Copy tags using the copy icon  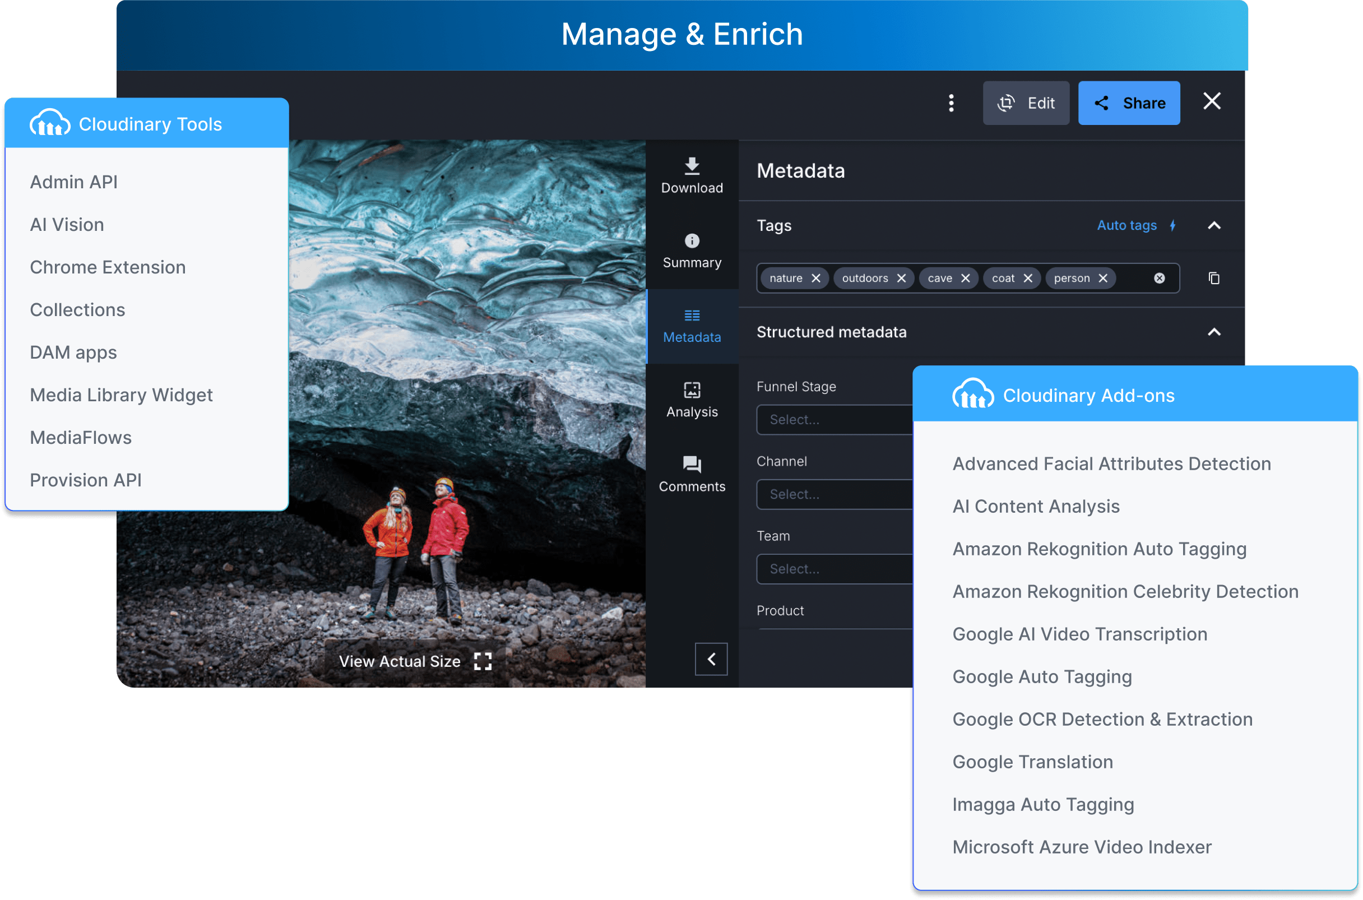(x=1214, y=279)
